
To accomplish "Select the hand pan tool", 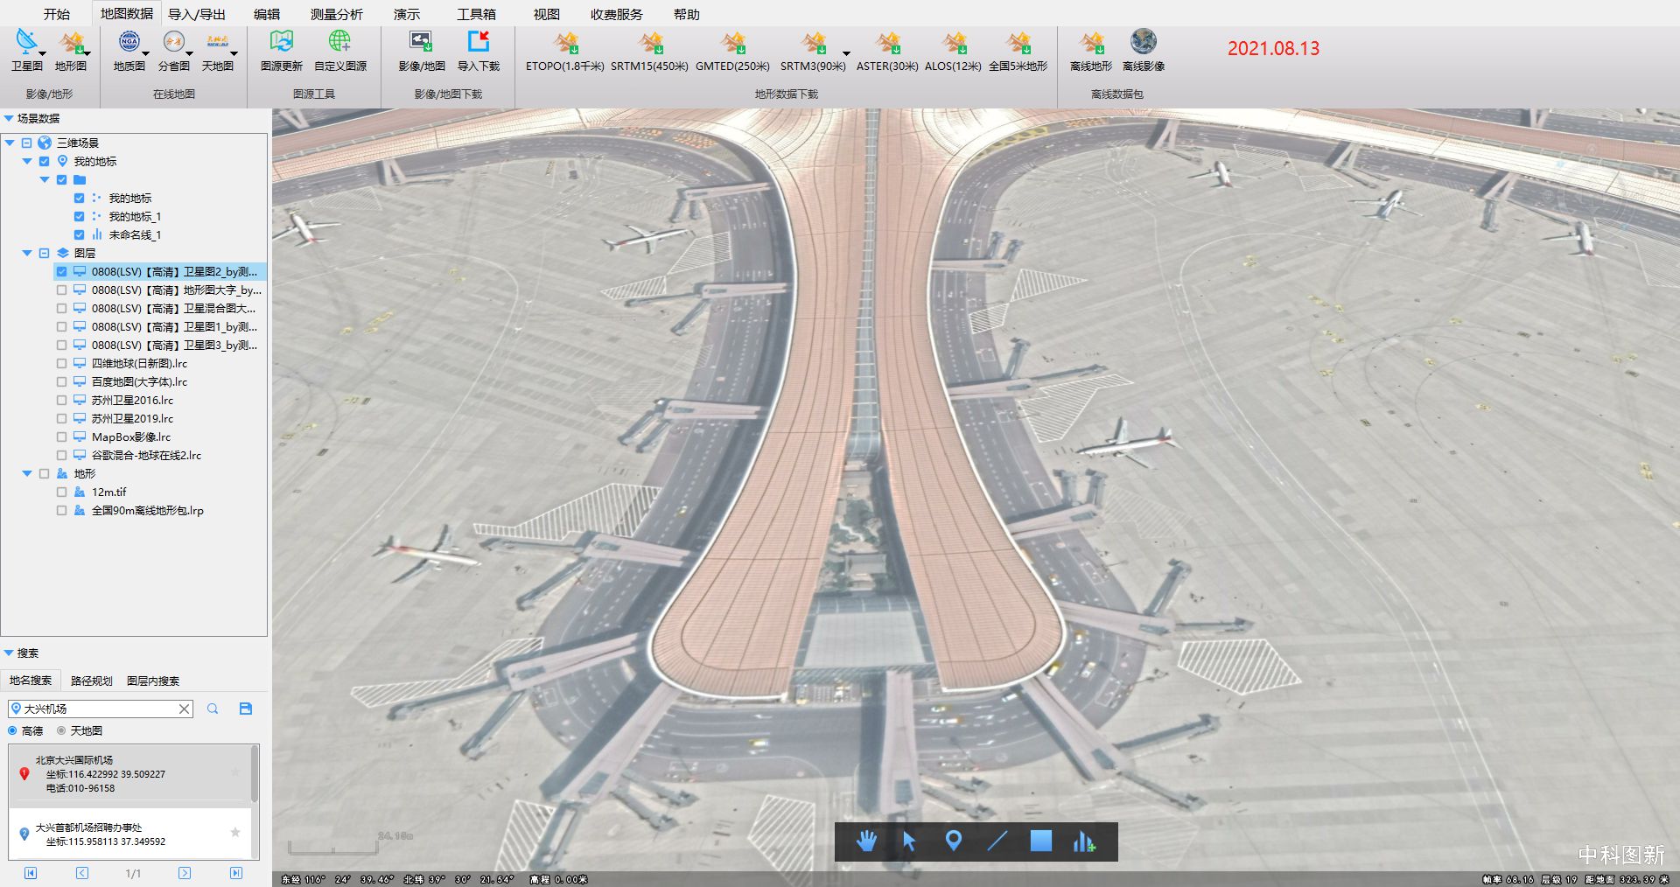I will pyautogui.click(x=866, y=842).
